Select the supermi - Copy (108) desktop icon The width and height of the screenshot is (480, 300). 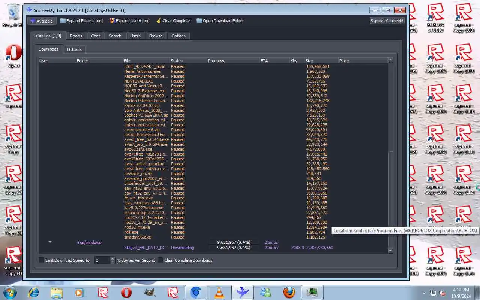(x=464, y=18)
